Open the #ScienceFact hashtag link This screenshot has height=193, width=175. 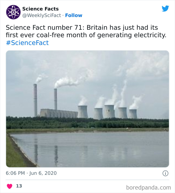(x=27, y=43)
